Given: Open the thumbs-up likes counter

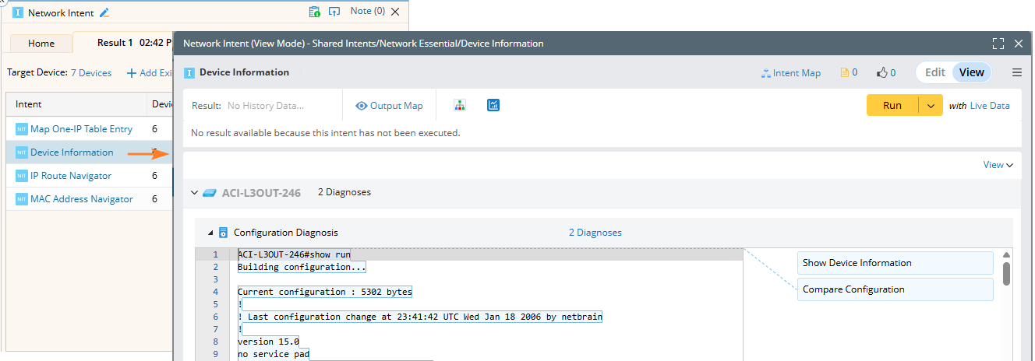Looking at the screenshot, I should point(886,72).
